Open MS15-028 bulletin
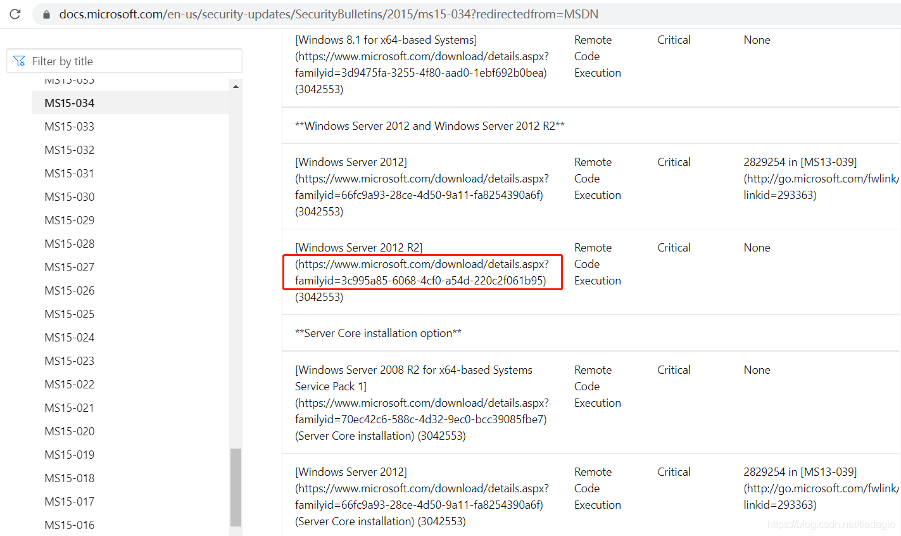 (69, 243)
